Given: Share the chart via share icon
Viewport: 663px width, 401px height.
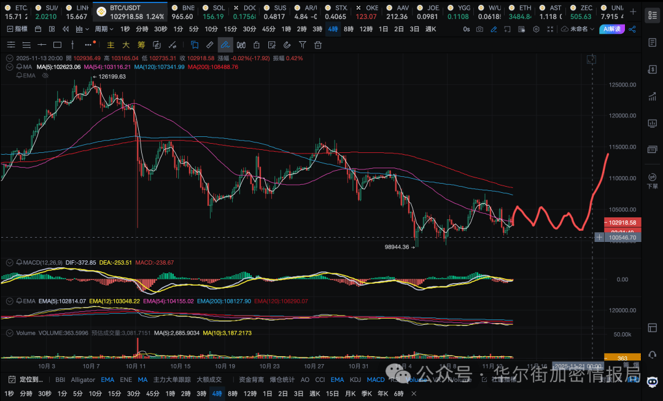Looking at the screenshot, I should click(632, 29).
